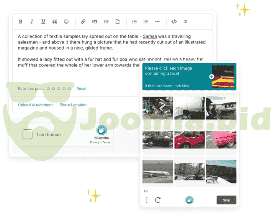
Task: Check the "I am human" checkbox
Action: tap(27, 134)
